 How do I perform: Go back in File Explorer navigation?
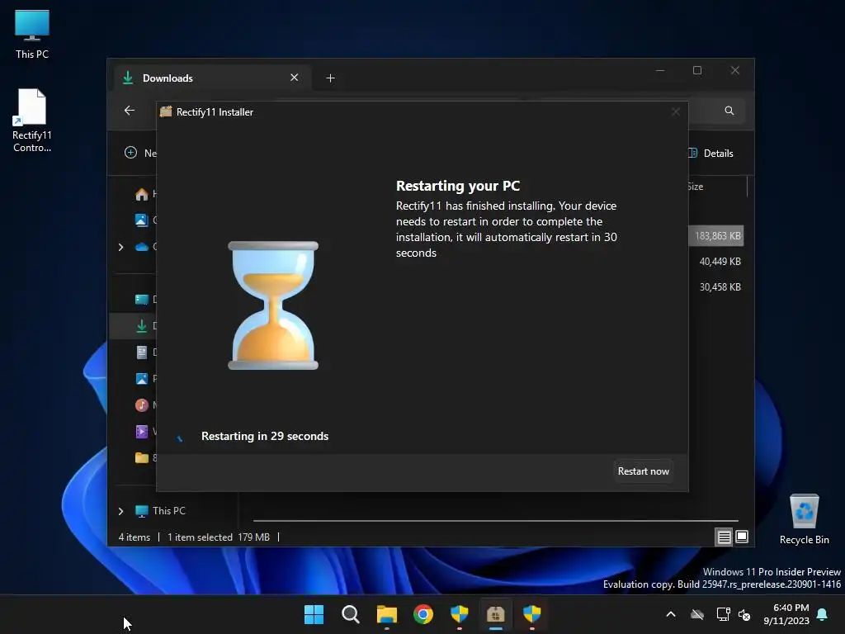(130, 111)
